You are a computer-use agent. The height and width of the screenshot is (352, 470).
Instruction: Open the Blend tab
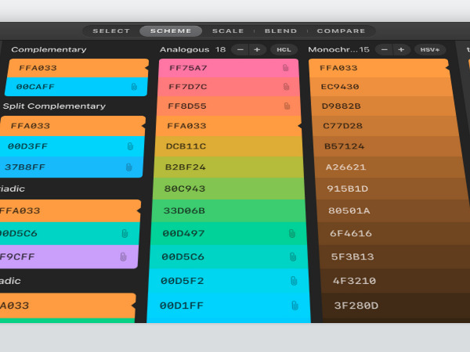tap(280, 31)
